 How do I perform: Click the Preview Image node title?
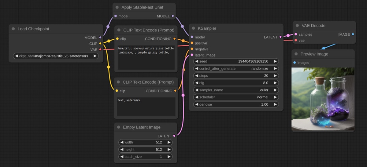pyautogui.click(x=314, y=54)
